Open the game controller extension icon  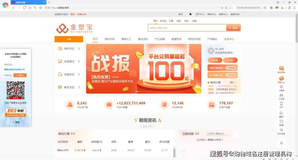277,8
